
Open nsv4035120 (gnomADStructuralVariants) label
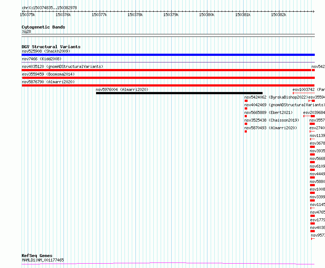tap(62, 66)
